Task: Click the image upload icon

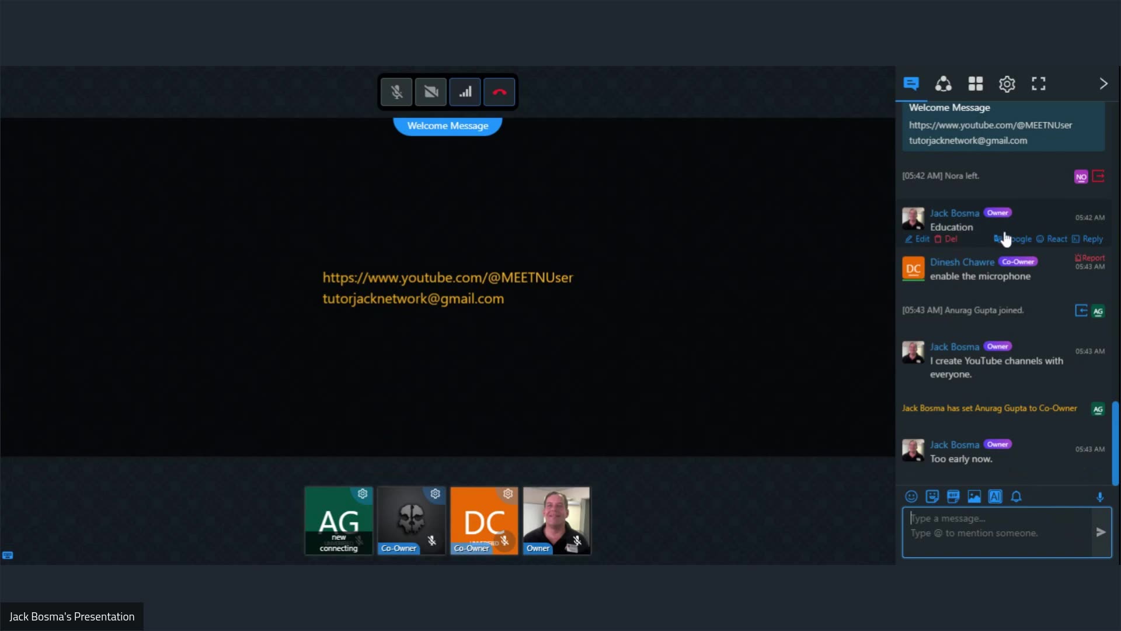Action: click(x=974, y=497)
